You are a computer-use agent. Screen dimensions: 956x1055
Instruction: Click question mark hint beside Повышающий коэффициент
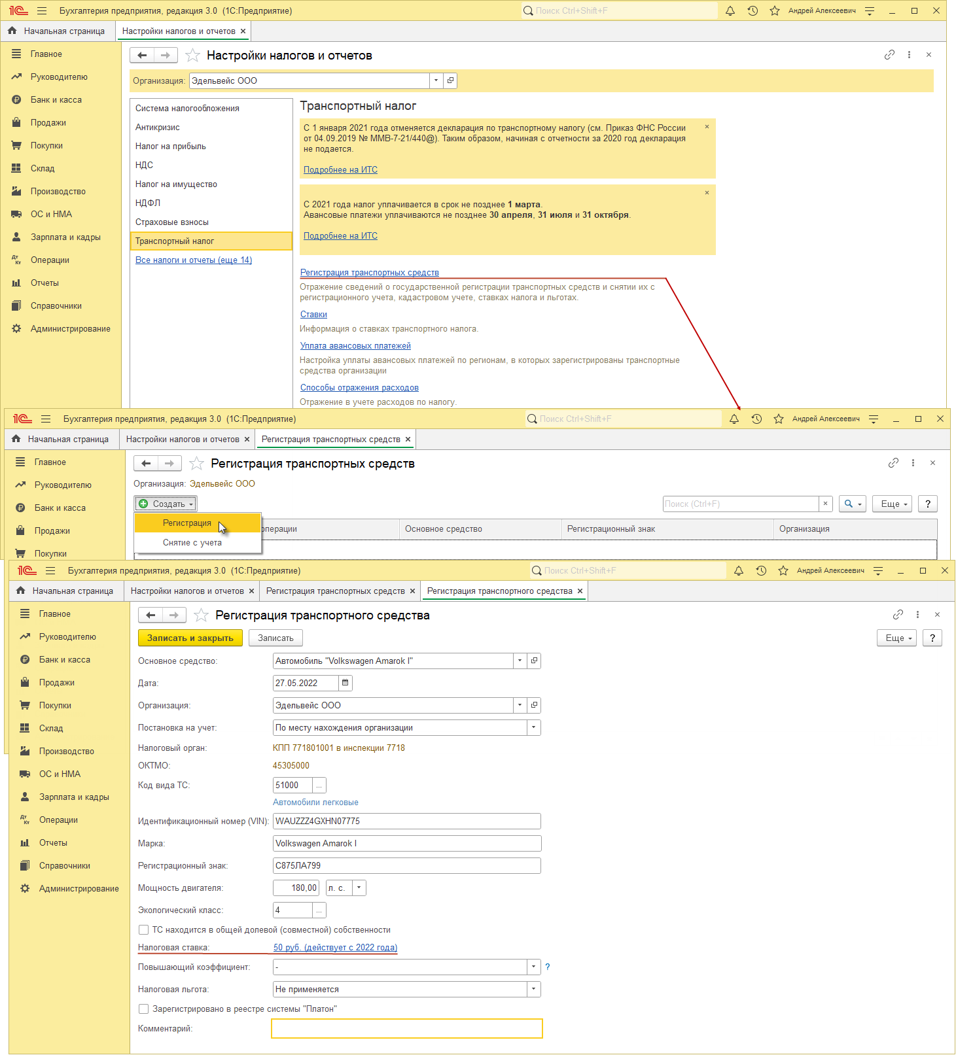pos(548,967)
